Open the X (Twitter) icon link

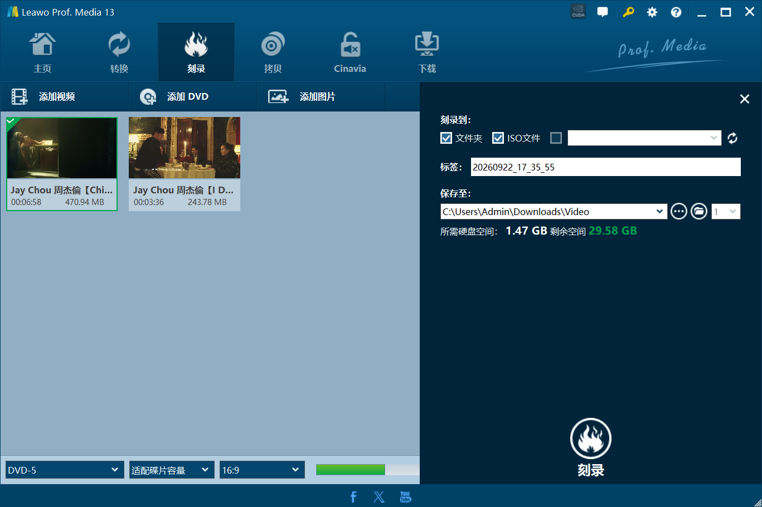[379, 497]
